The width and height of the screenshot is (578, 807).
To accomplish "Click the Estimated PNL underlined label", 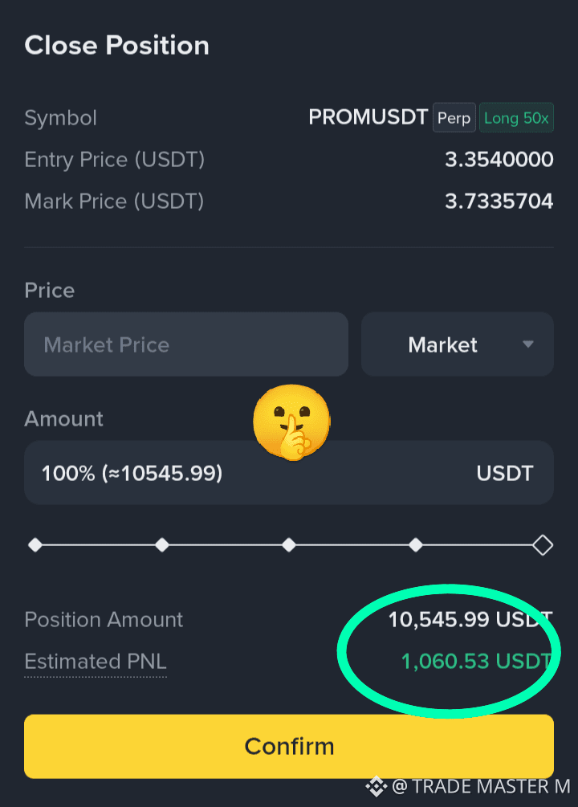I will pos(96,662).
